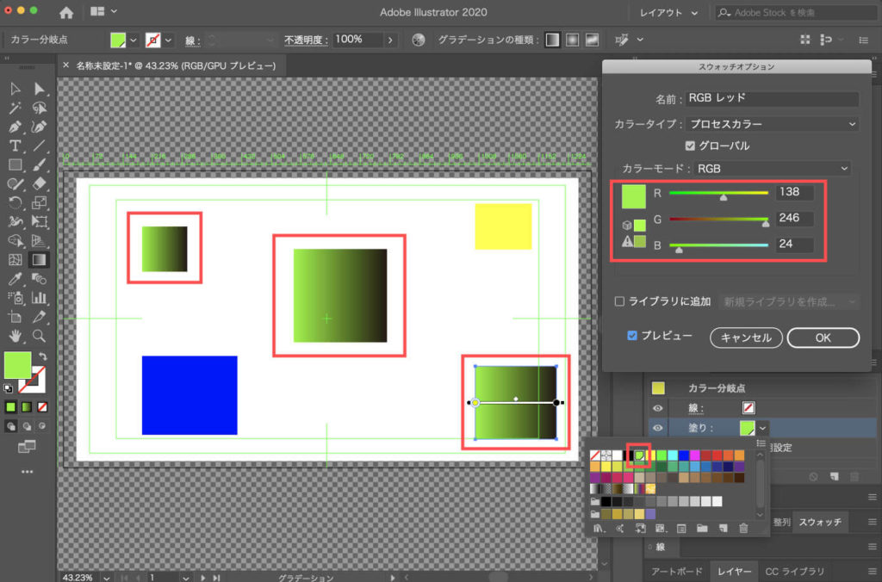
Task: Open the recolor artwork wheel icon
Action: pos(418,40)
